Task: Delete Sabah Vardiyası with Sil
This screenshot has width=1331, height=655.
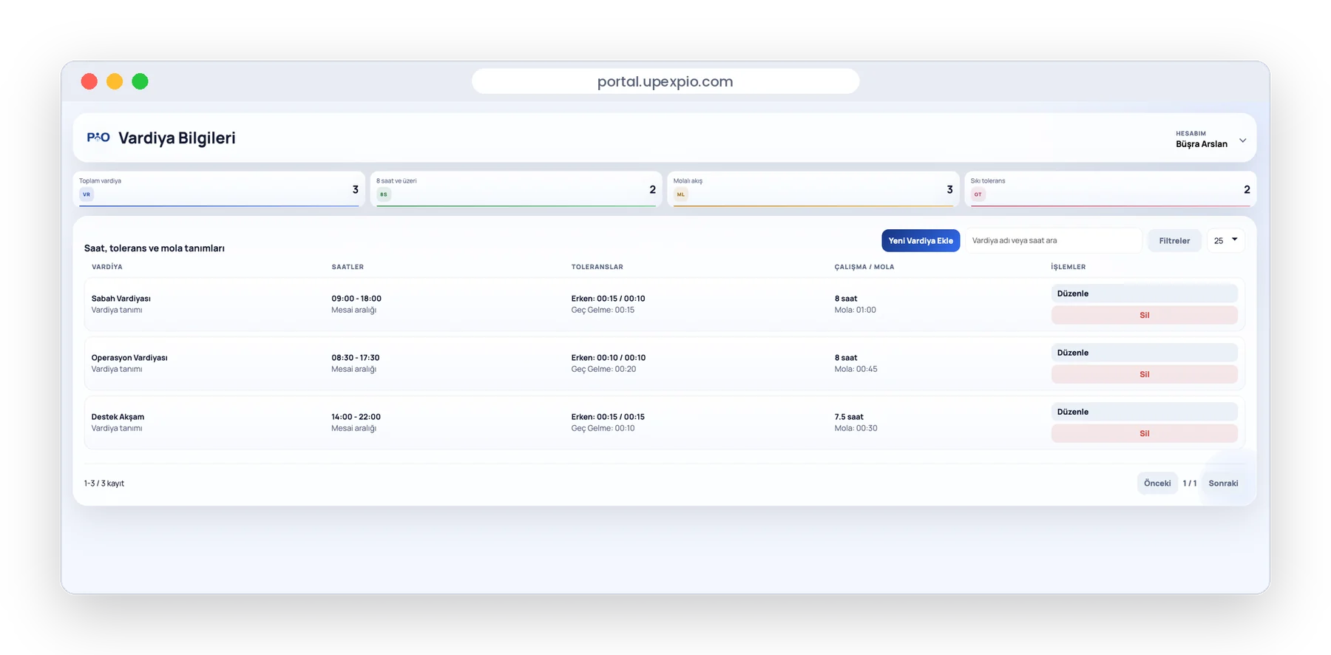Action: click(1144, 315)
